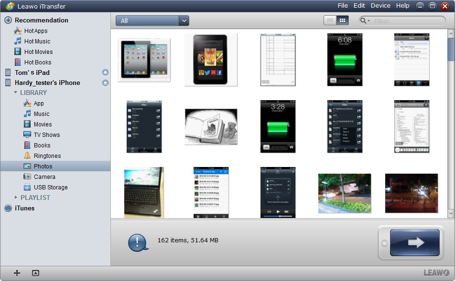Image resolution: width=455 pixels, height=281 pixels.
Task: Switch to list view
Action: point(330,21)
